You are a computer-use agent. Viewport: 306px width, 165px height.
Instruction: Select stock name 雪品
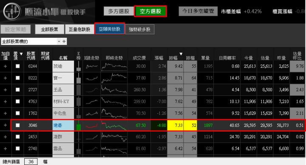point(63,148)
